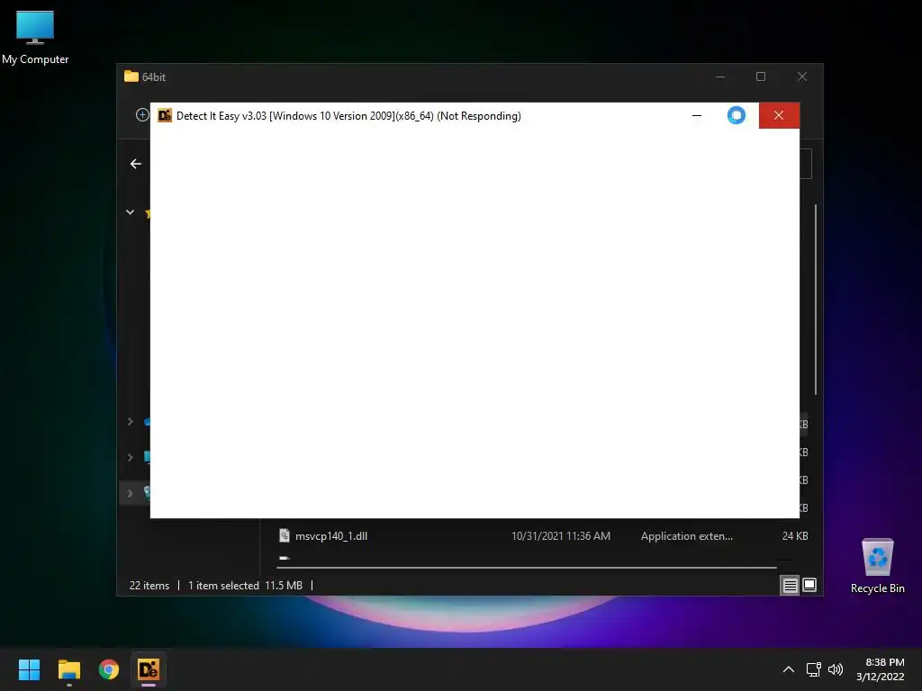Click the 22 items status text
Viewport: 922px width, 691px height.
pyautogui.click(x=149, y=585)
